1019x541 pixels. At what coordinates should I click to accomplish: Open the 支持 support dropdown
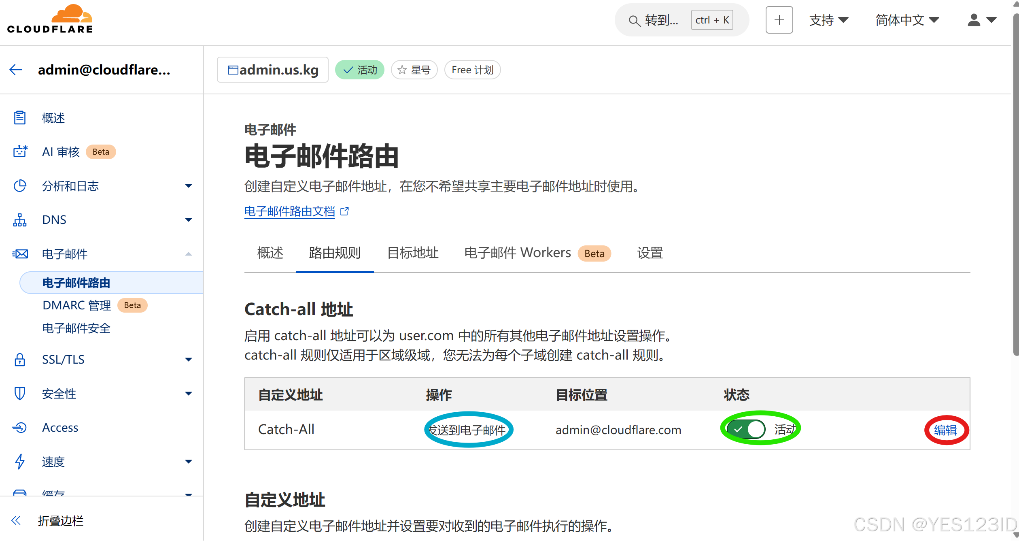point(828,20)
